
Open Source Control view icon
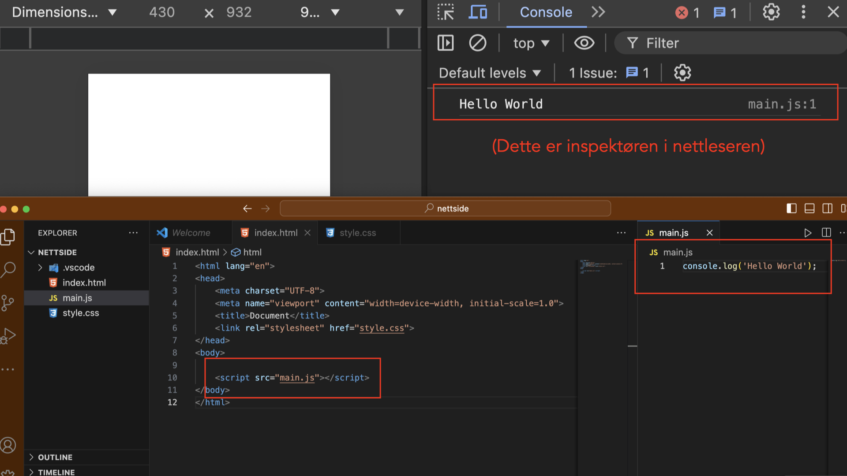point(8,303)
